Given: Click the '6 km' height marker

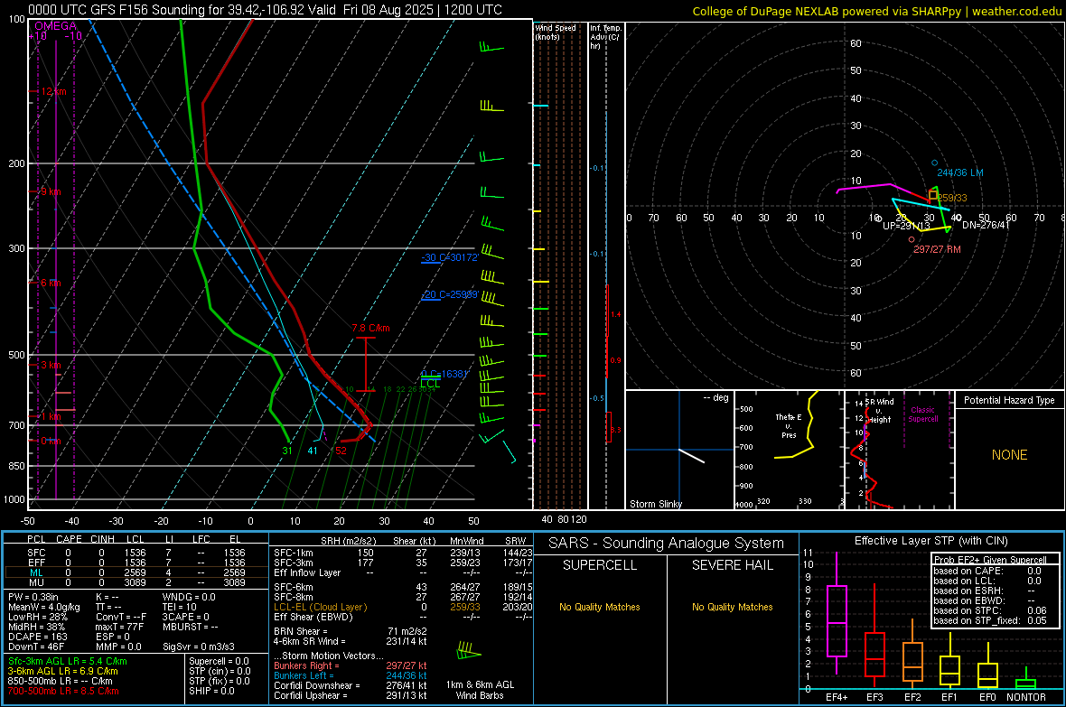Looking at the screenshot, I should tap(51, 283).
